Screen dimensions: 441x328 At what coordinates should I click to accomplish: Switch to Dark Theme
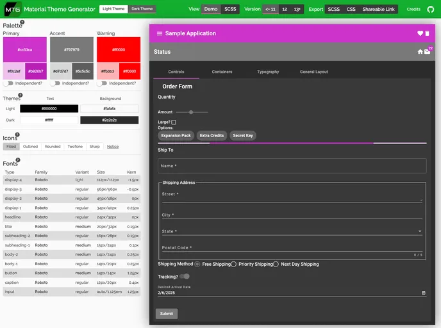pyautogui.click(x=142, y=9)
